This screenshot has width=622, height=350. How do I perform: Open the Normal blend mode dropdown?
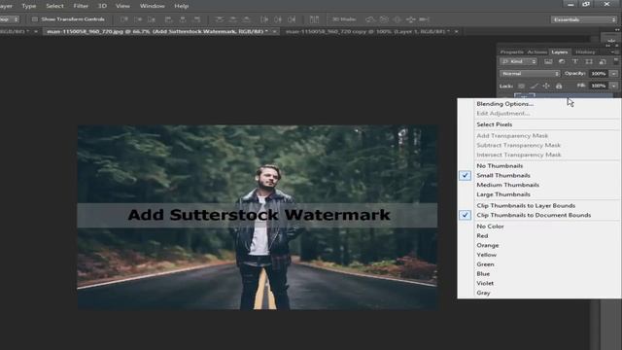[x=530, y=74]
